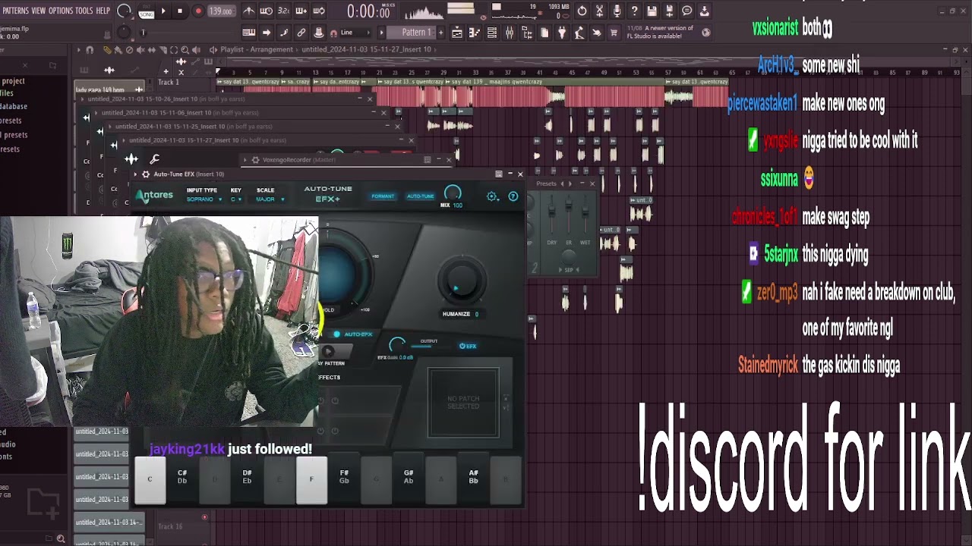Toggle loop recording icon
This screenshot has height=546, width=972.
[319, 11]
